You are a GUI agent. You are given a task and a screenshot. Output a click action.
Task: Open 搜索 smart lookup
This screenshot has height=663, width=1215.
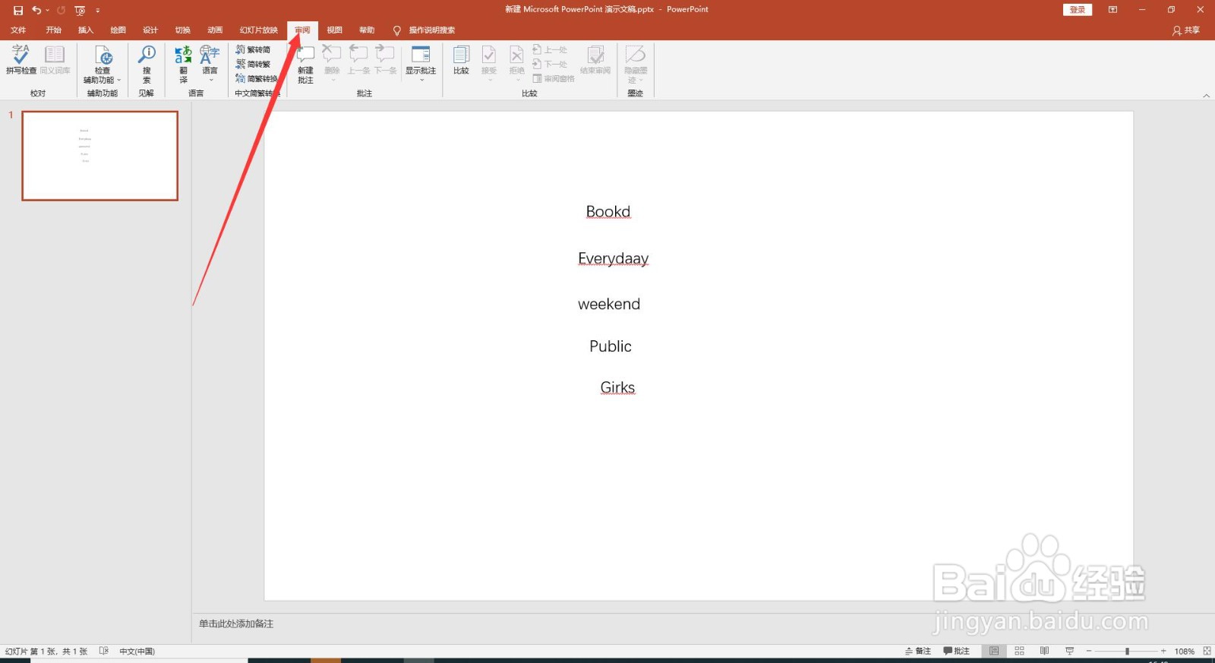tap(147, 64)
